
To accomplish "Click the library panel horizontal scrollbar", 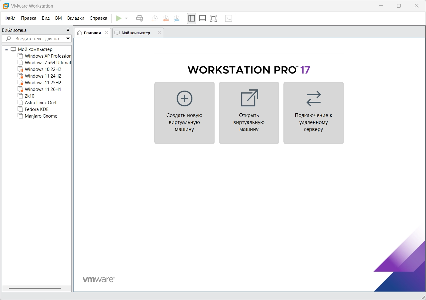I will 35,288.
